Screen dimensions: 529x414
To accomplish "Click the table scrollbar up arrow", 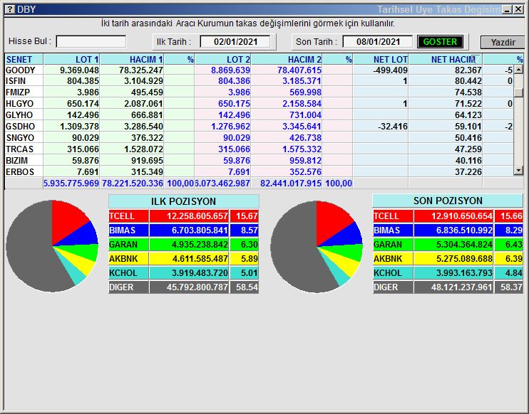I will click(x=518, y=70).
